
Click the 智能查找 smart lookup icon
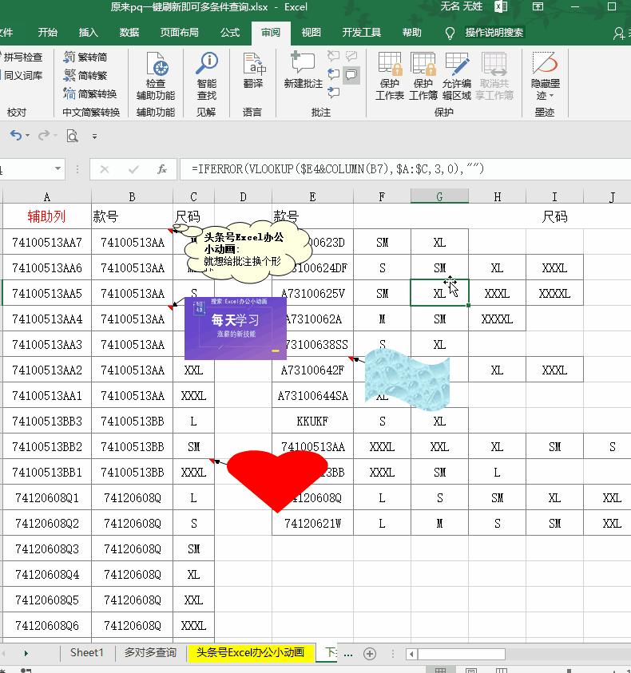206,77
